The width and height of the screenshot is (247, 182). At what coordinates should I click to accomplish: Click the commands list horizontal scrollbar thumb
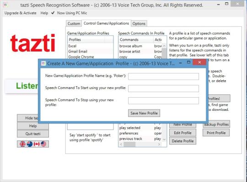[x=129, y=144]
